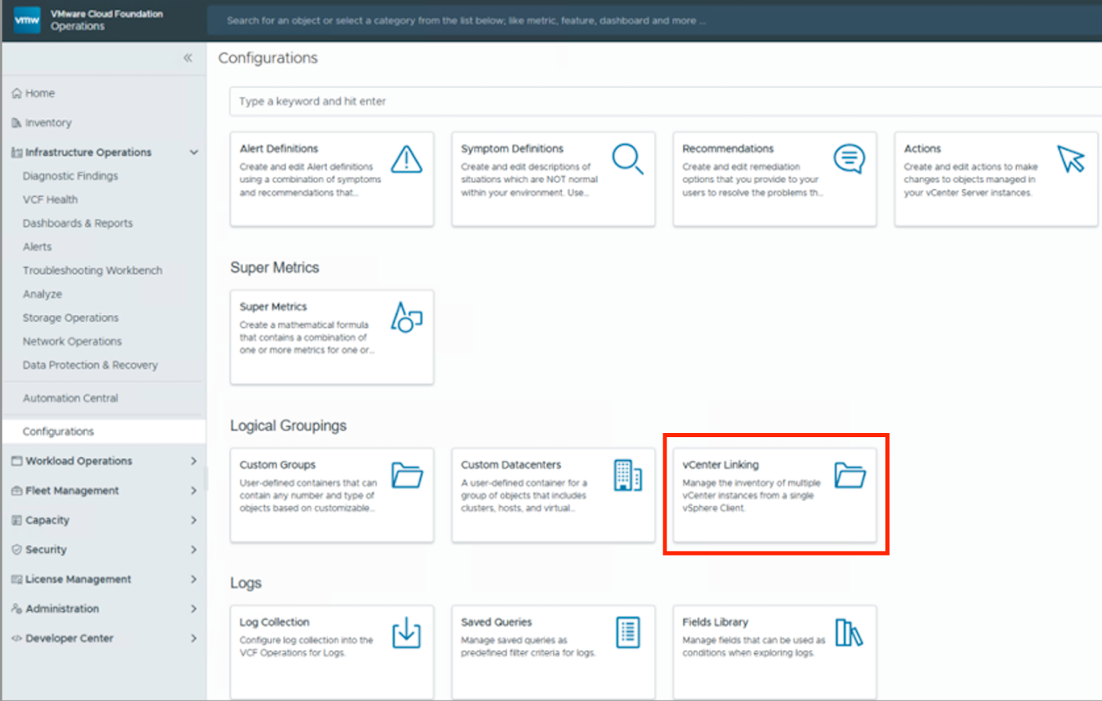Viewport: 1102px width, 701px height.
Task: Open the Custom Datacenters card title
Action: point(511,465)
